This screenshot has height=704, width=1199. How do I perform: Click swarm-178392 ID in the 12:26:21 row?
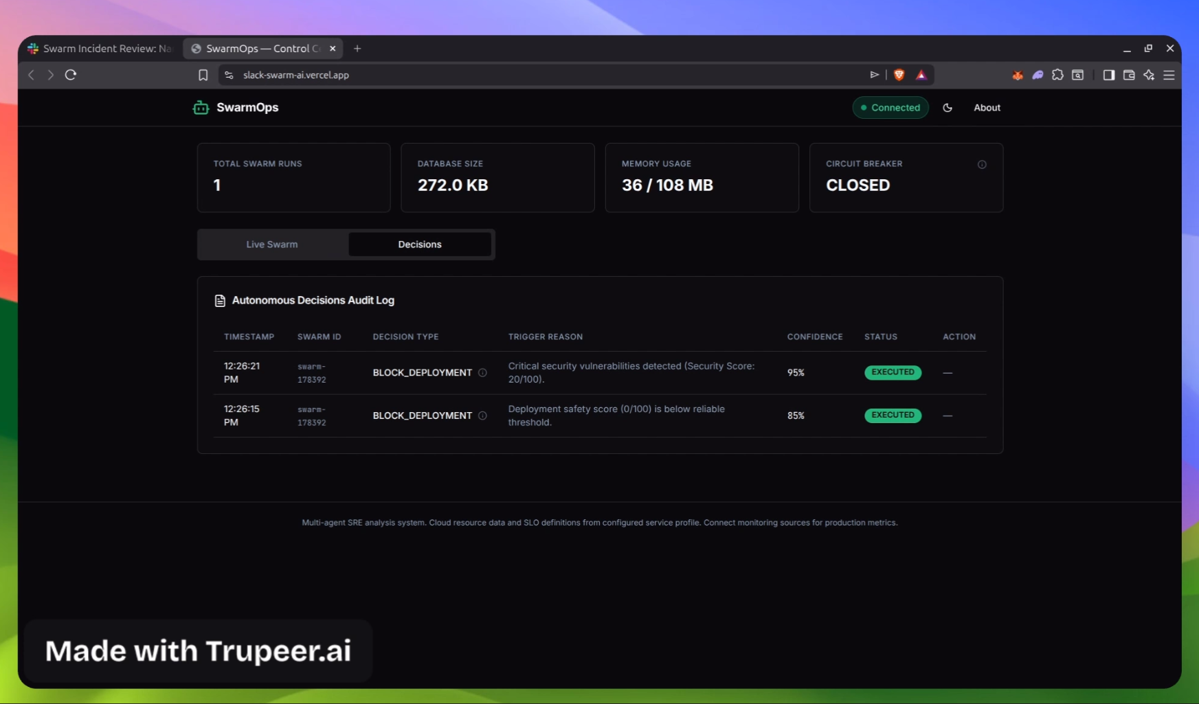(x=312, y=373)
